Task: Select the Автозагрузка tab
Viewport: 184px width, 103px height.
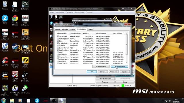Action: coord(81,29)
